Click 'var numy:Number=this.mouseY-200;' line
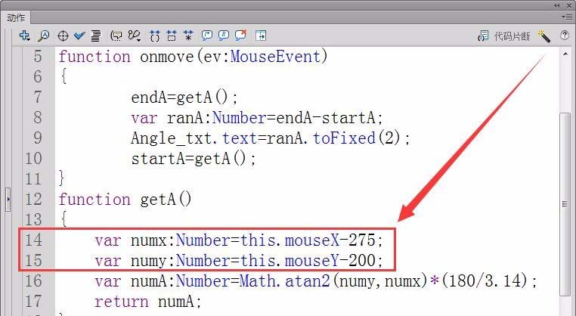 [x=239, y=261]
